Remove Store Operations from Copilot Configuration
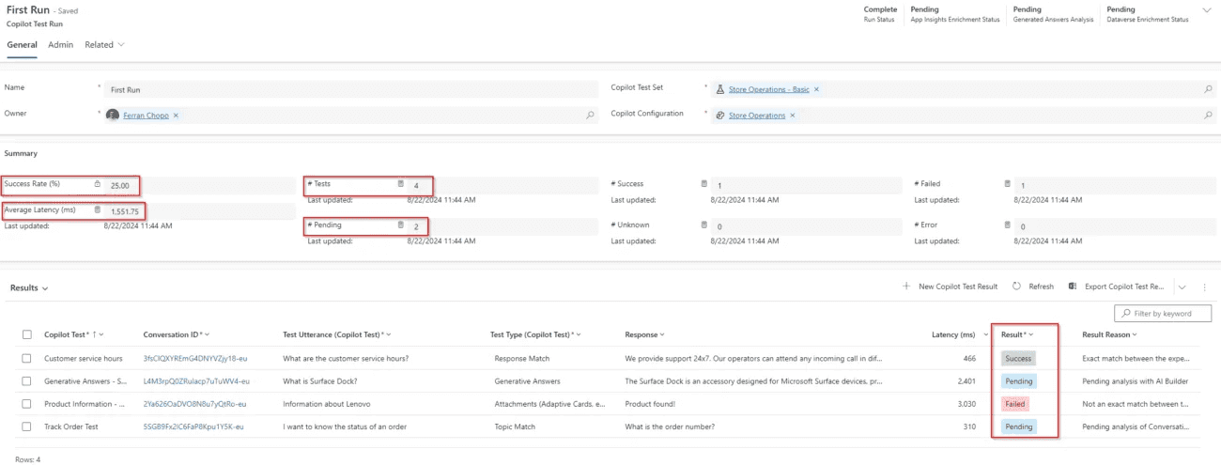Viewport: 1221px width, 465px height. coord(793,116)
